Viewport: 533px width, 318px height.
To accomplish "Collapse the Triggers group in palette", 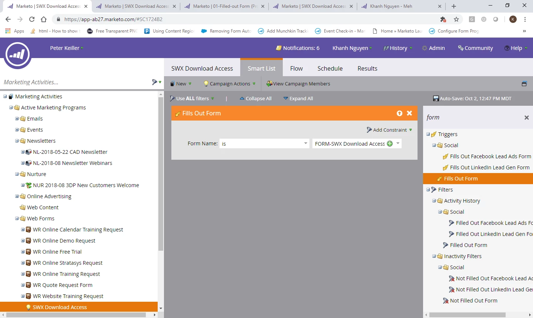I will coord(428,134).
